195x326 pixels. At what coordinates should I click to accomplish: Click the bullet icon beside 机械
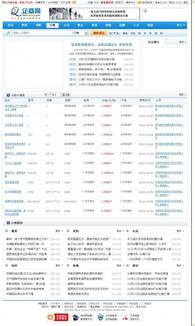tap(68, 265)
